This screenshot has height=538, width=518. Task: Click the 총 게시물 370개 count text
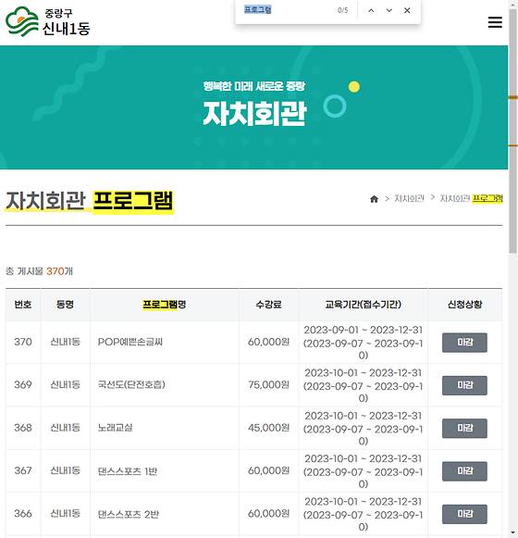[39, 271]
